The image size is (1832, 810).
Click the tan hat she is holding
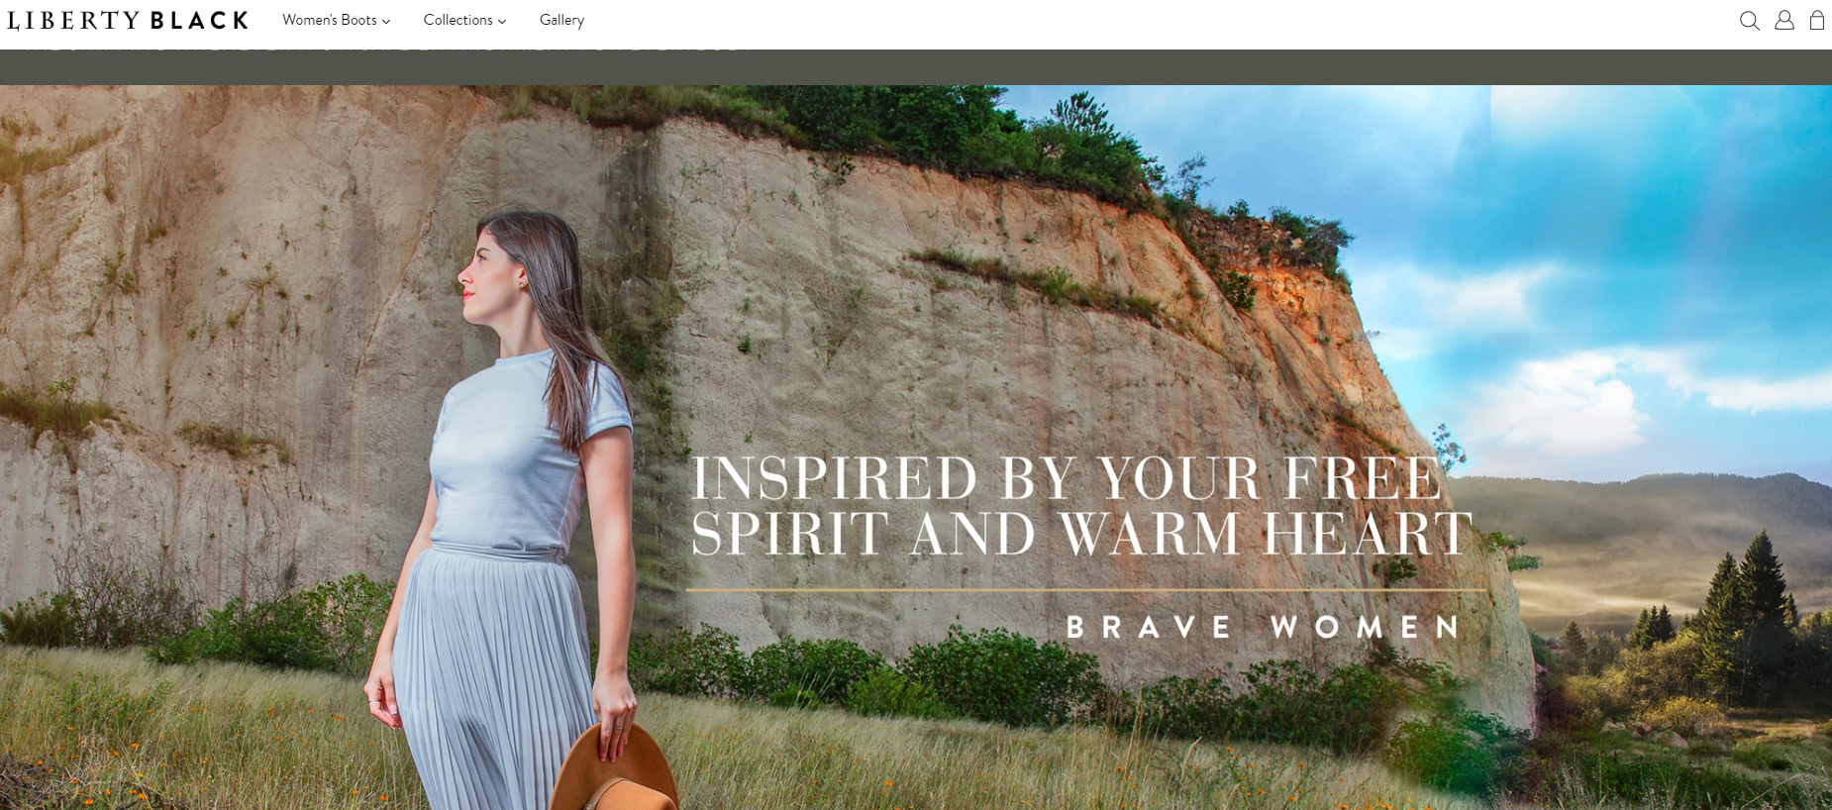614,770
